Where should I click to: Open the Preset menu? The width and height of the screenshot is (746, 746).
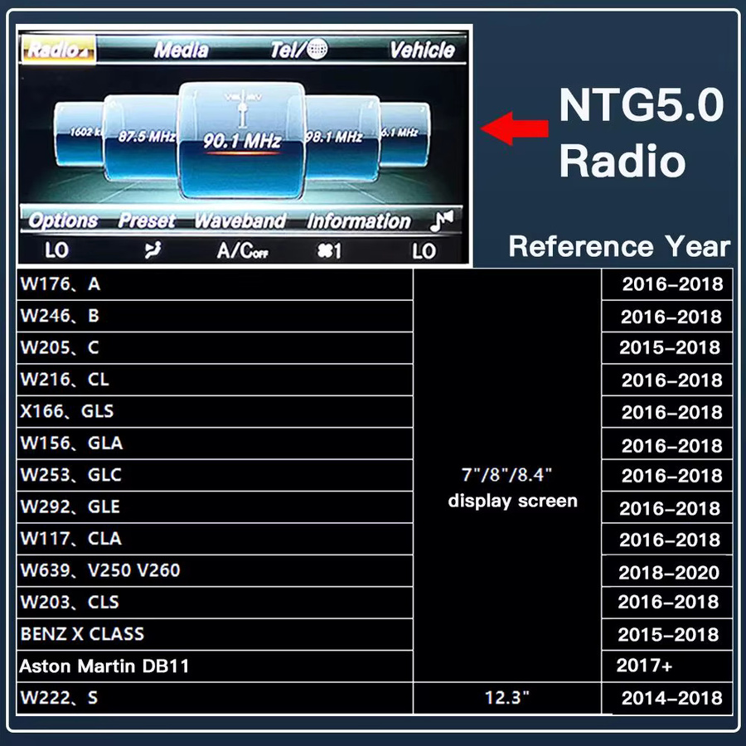pyautogui.click(x=147, y=220)
